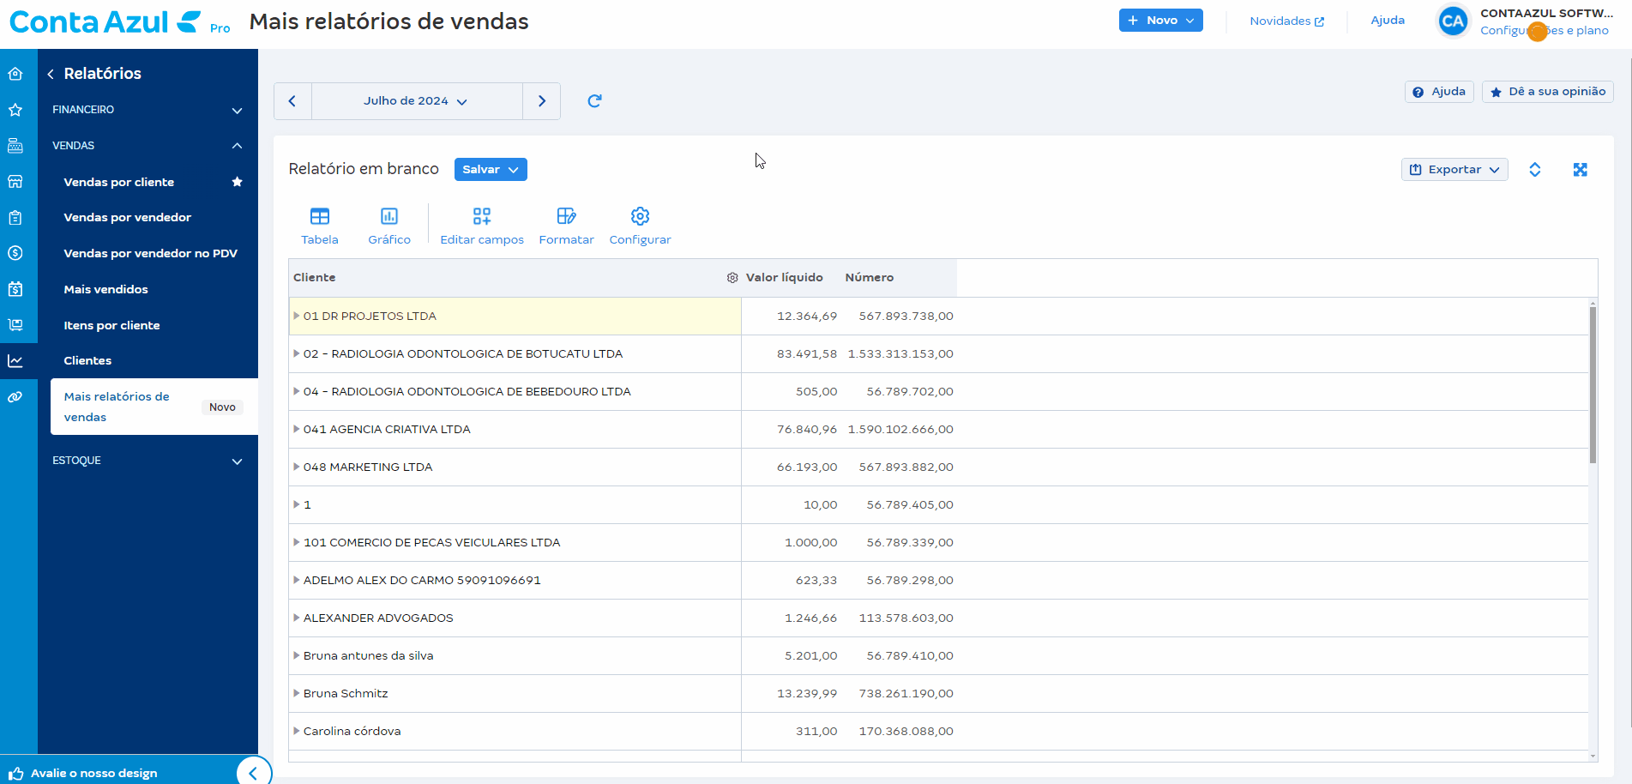This screenshot has width=1632, height=784.
Task: Select cell value 1.590.102.666,00
Action: coord(900,429)
